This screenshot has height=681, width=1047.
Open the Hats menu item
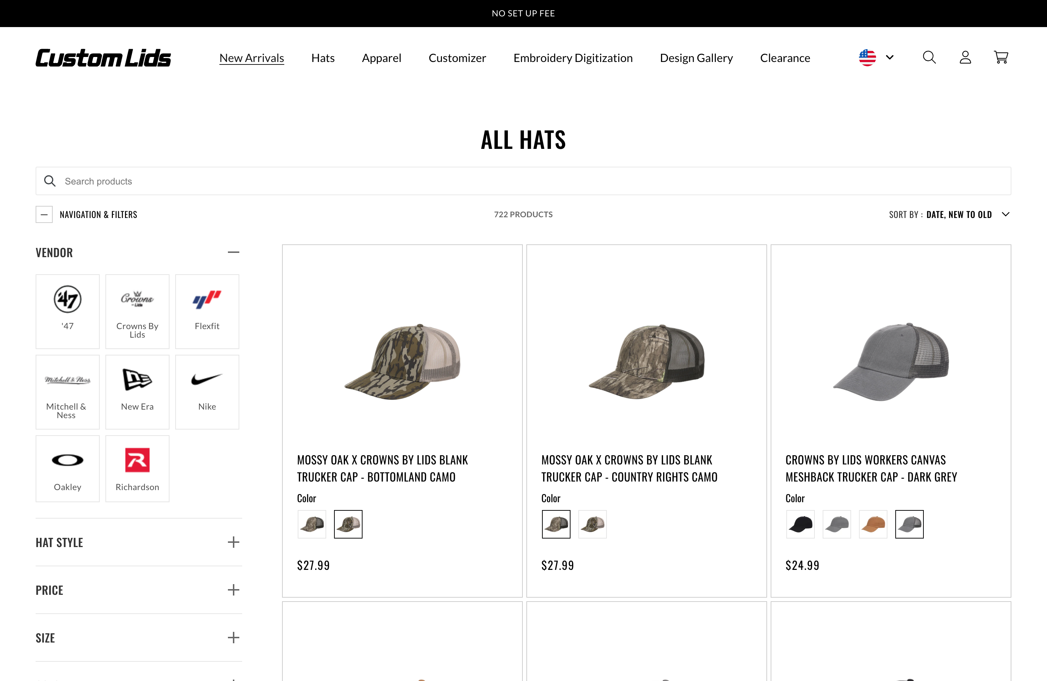[322, 58]
